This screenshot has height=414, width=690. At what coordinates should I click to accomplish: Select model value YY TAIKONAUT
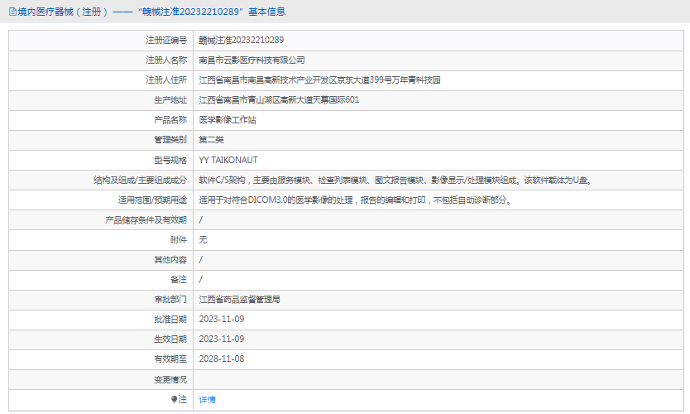[x=228, y=160]
